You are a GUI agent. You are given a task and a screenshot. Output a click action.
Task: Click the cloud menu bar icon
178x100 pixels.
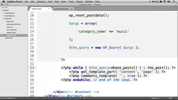click(161, 1)
